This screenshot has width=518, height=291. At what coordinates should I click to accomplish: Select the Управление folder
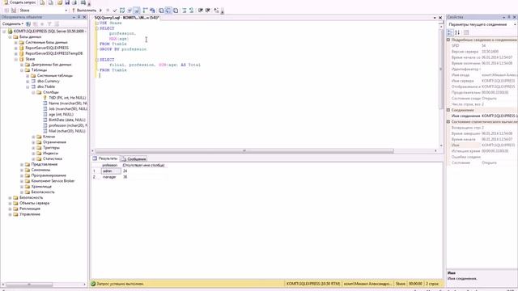tap(30, 214)
